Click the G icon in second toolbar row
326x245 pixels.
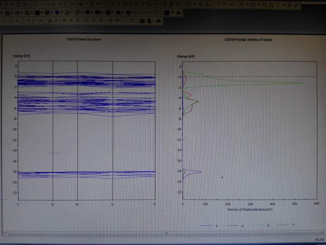click(8, 13)
